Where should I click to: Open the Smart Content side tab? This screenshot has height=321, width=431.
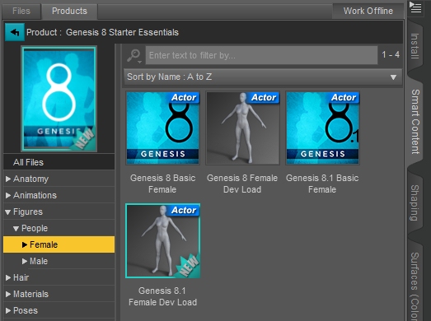[415, 122]
